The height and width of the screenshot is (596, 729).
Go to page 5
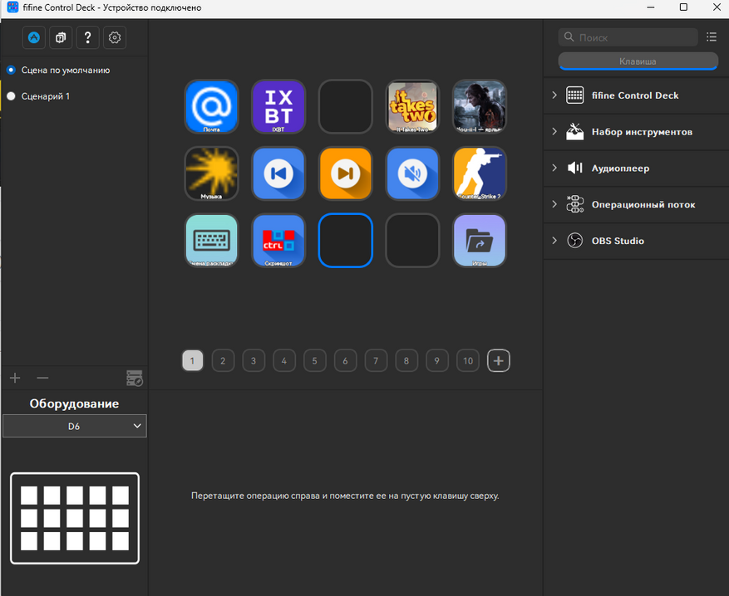(x=315, y=360)
